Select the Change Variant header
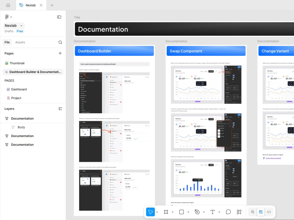 (x=276, y=51)
